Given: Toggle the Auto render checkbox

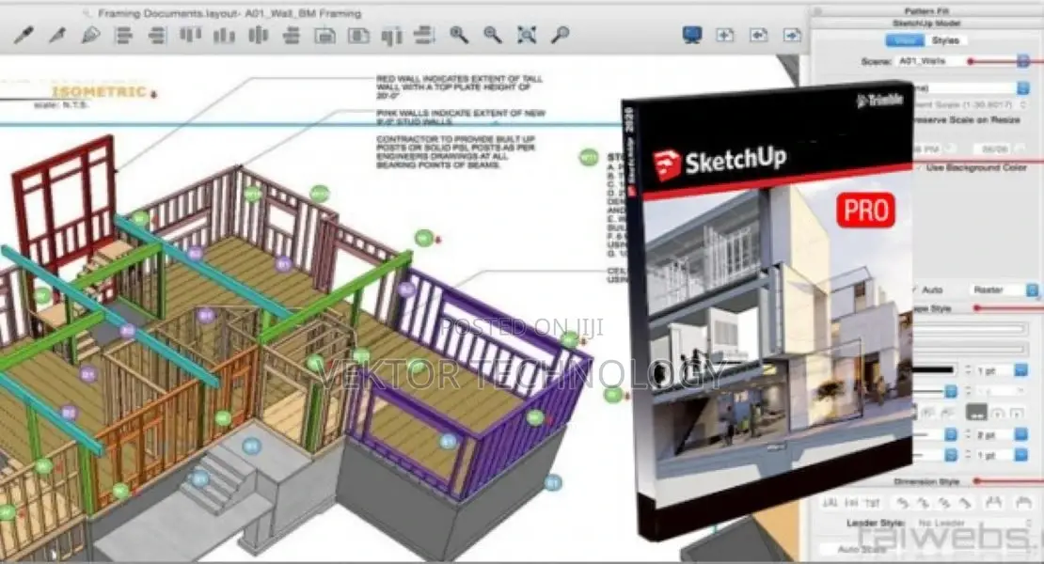Looking at the screenshot, I should 913,290.
